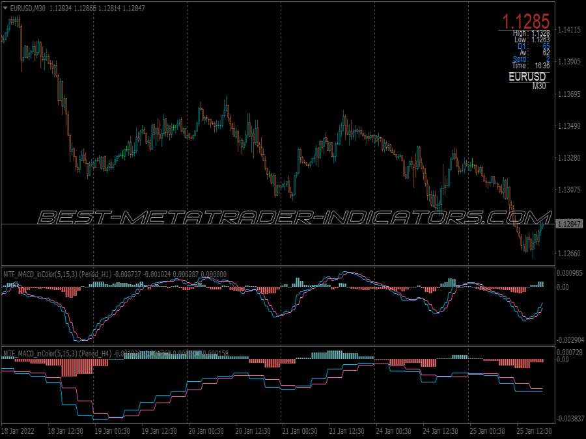Click the 1.12660 price scale label

(x=569, y=254)
